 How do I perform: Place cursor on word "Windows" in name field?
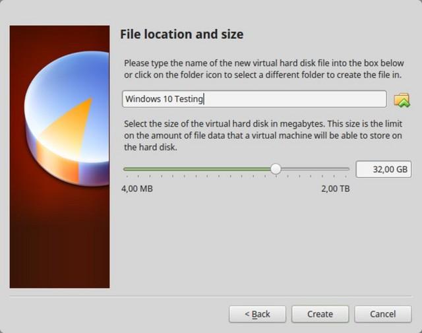pyautogui.click(x=140, y=100)
